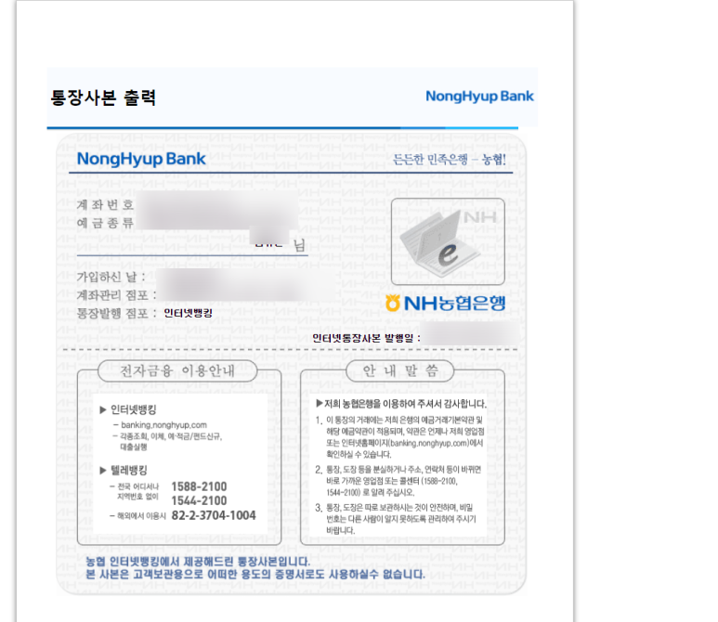The height and width of the screenshot is (622, 718).
Task: Select the bold 1588-2100 phone number
Action: (199, 486)
